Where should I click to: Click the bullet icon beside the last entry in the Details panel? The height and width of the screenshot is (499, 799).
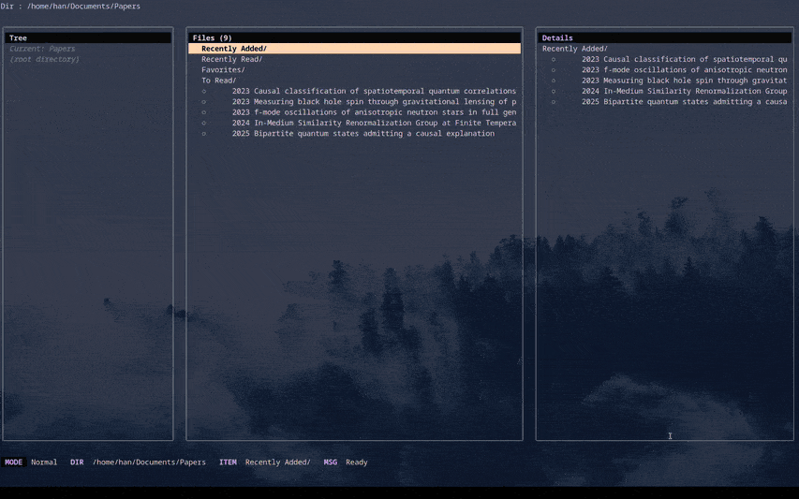pos(554,102)
